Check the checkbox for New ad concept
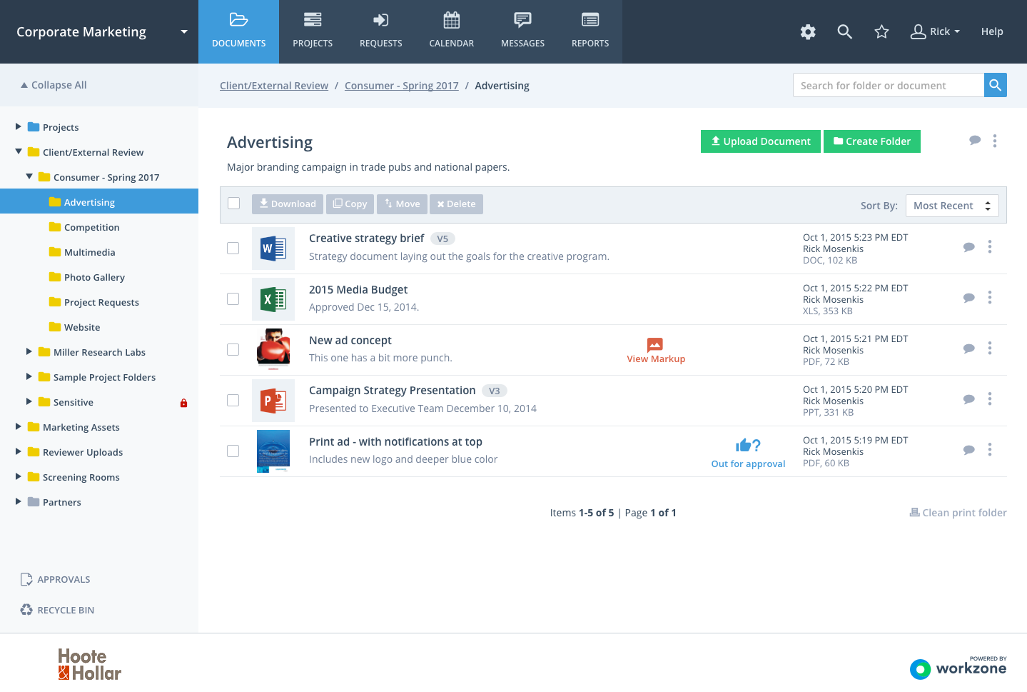 pos(233,349)
